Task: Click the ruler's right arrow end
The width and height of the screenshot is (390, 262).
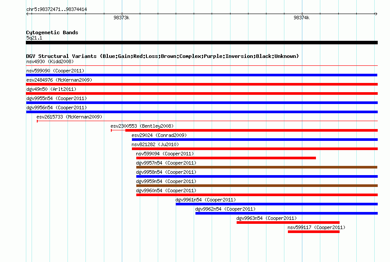Action: pyautogui.click(x=376, y=14)
